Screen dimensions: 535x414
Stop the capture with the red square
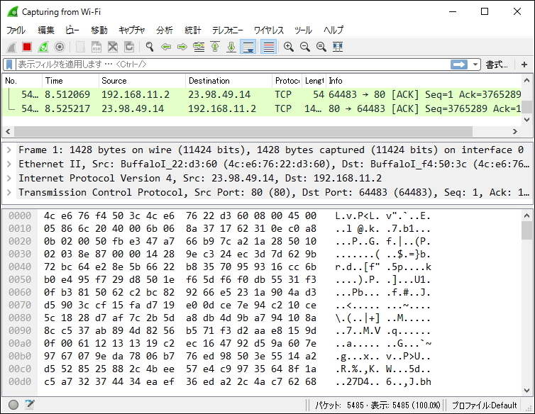click(x=27, y=47)
